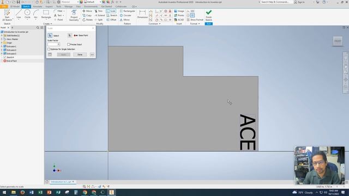
Task: Open Constrain panel dropdown
Action: point(154,24)
